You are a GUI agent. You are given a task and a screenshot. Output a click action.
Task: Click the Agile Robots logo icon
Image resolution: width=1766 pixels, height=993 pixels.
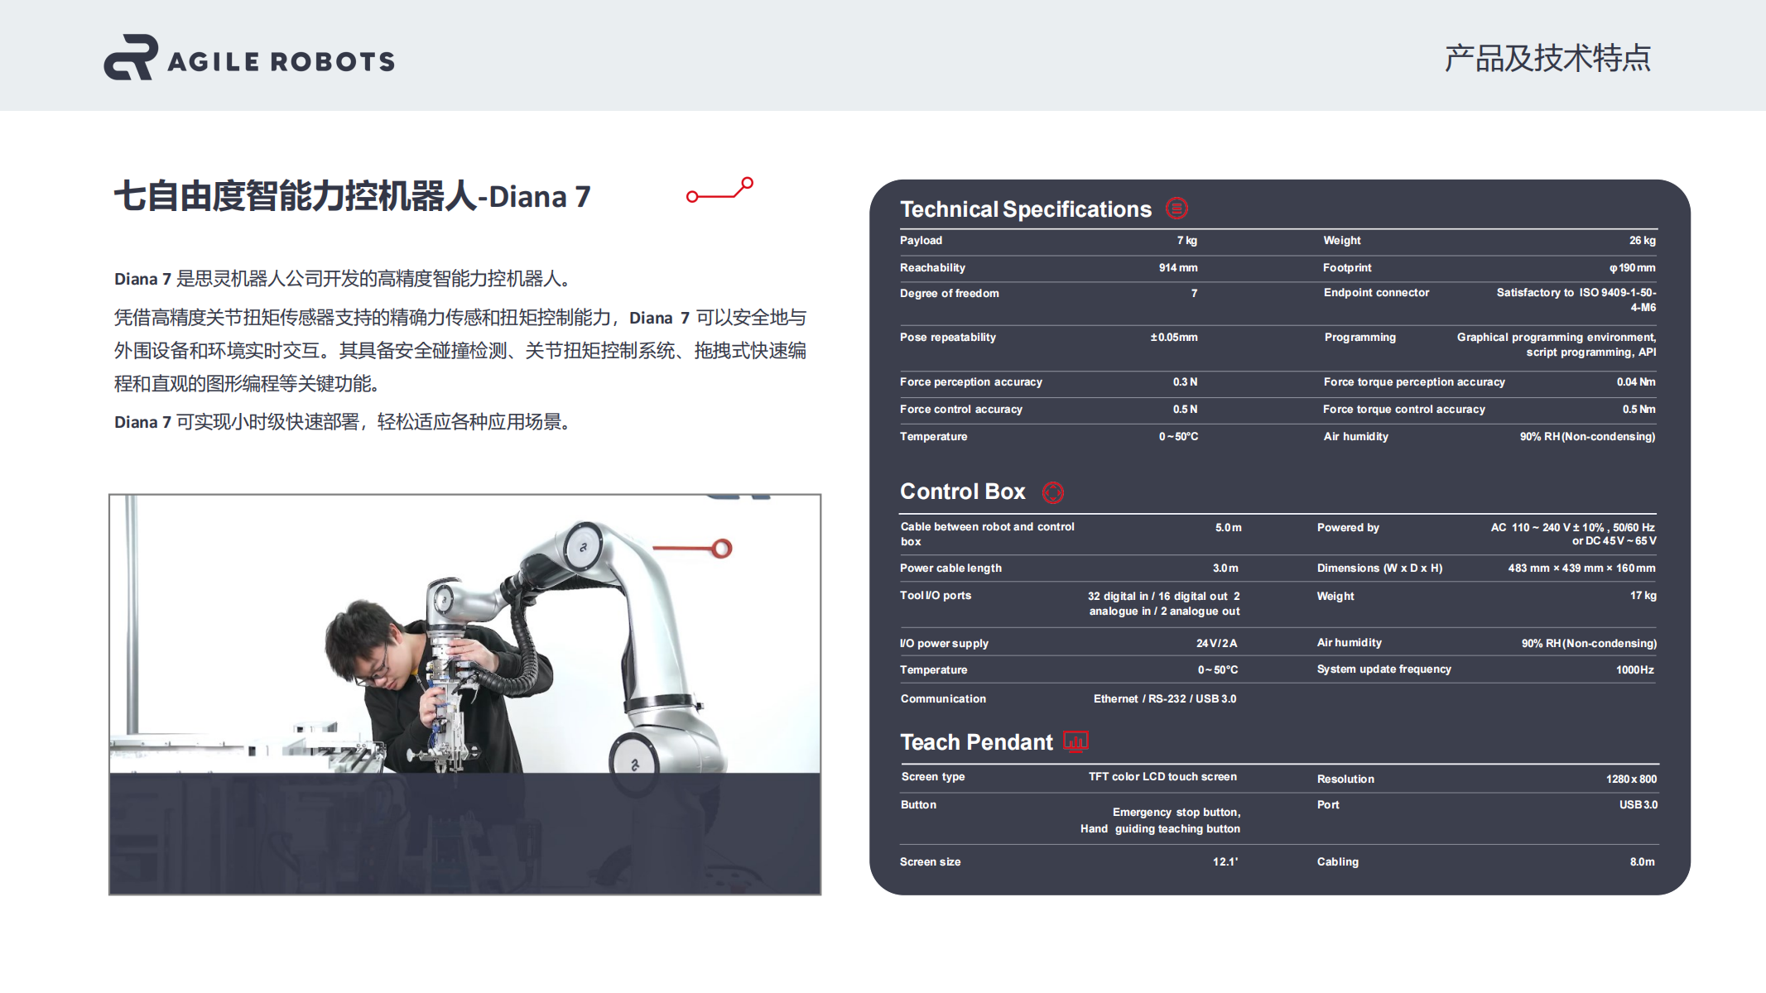130,58
